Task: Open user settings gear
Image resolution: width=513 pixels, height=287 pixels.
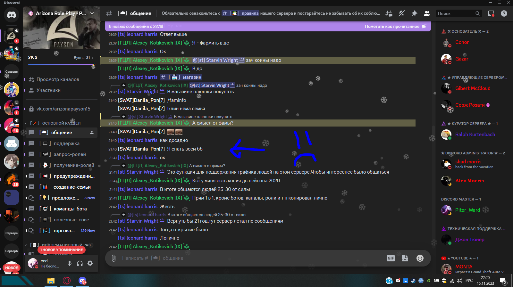Action: pos(90,263)
